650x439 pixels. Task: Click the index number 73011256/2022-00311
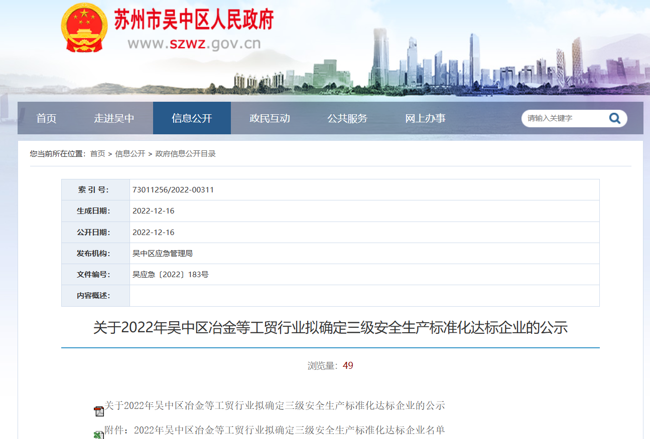[x=173, y=190]
